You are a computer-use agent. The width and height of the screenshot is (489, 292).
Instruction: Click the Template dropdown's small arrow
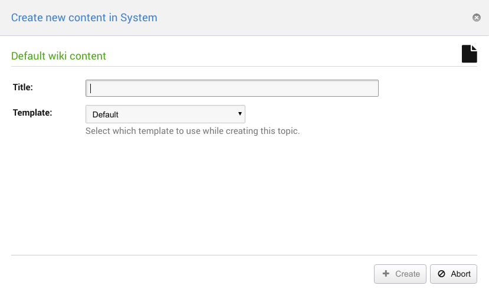coord(240,113)
